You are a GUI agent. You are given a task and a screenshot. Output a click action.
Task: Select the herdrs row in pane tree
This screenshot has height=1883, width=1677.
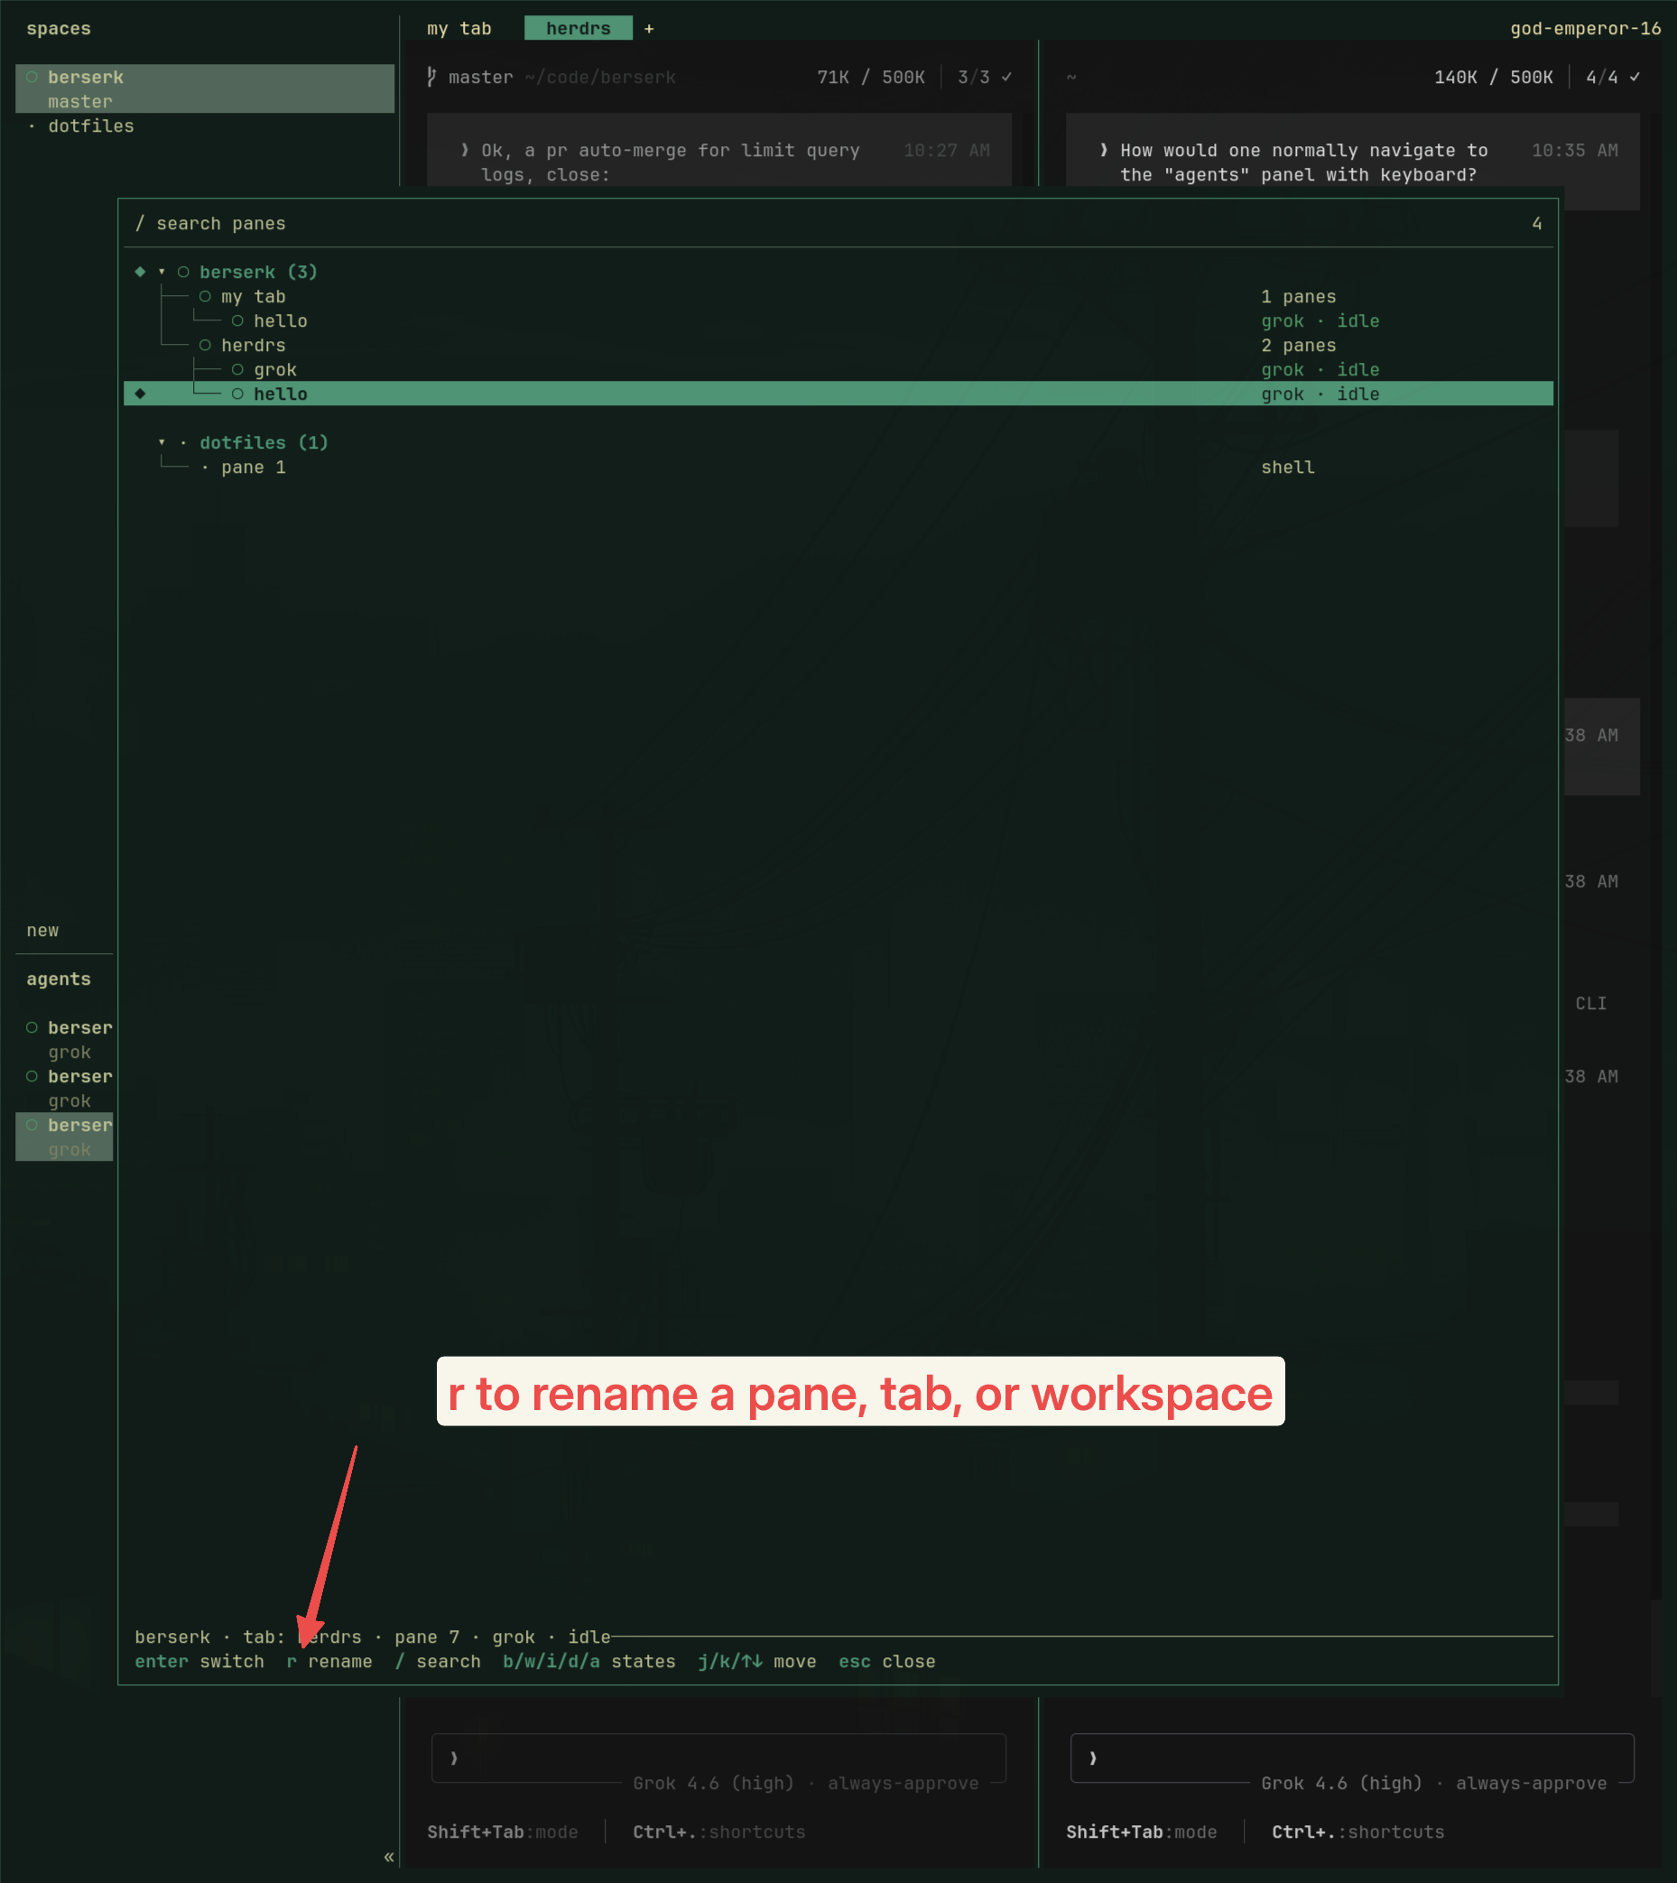click(838, 346)
